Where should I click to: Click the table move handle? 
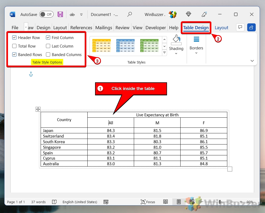pos(38,109)
